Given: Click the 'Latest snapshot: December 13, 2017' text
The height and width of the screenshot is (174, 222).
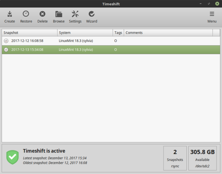Looking at the screenshot, I should pos(55,158).
